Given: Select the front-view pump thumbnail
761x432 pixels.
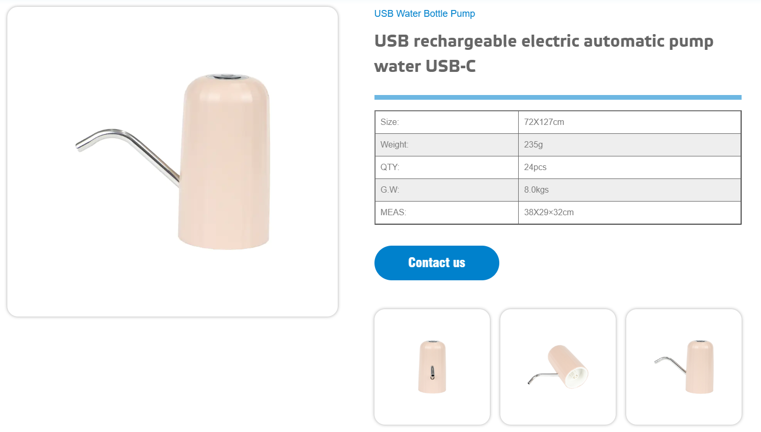Looking at the screenshot, I should [x=432, y=367].
